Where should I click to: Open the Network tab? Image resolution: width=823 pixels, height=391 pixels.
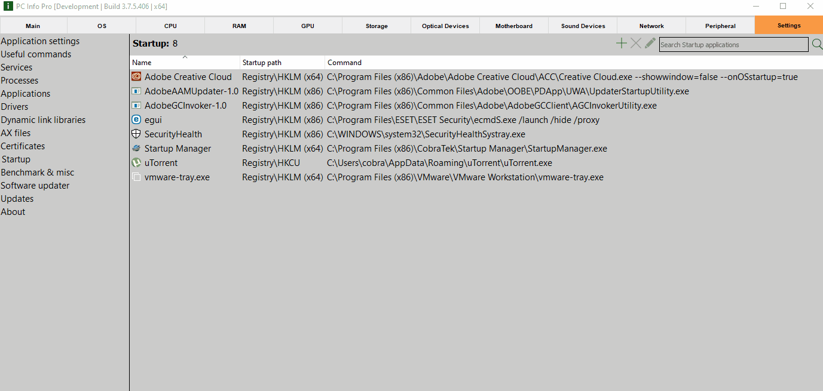[x=651, y=26]
